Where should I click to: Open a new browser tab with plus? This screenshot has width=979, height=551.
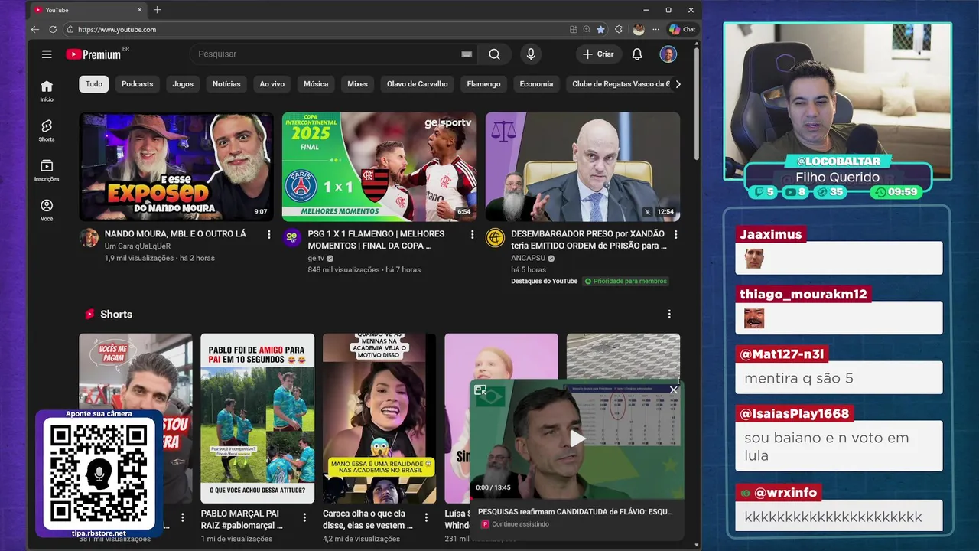coord(157,10)
